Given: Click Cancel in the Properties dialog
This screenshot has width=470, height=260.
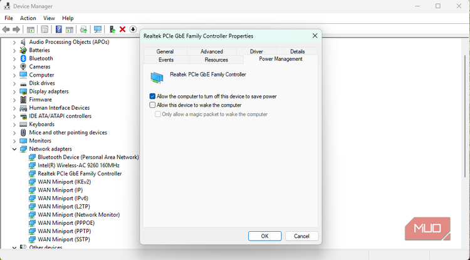Looking at the screenshot, I should click(x=301, y=236).
